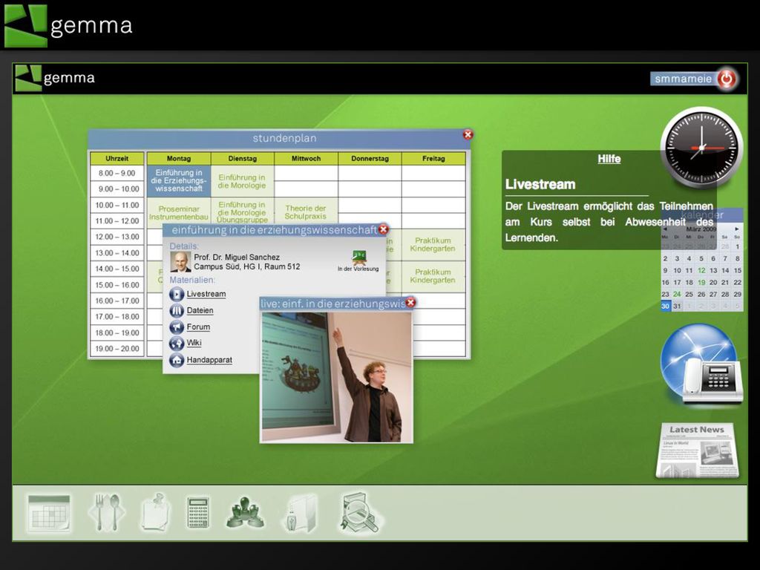Click the Campus Süd, HG I, Raum 512 text

[246, 266]
